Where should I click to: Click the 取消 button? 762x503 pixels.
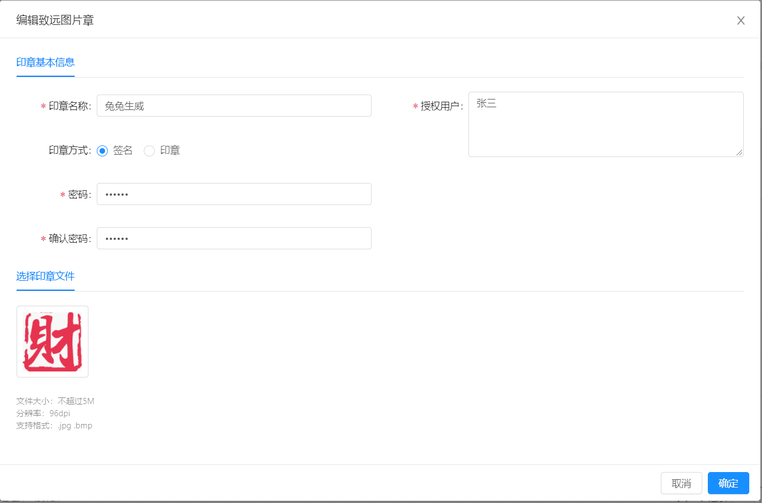pyautogui.click(x=681, y=483)
